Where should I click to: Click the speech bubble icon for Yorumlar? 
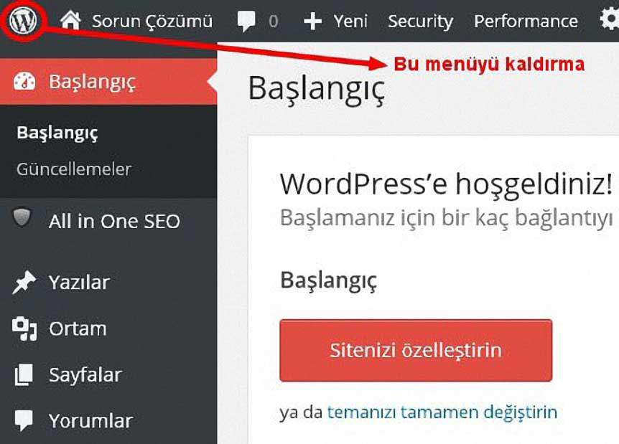pyautogui.click(x=24, y=420)
